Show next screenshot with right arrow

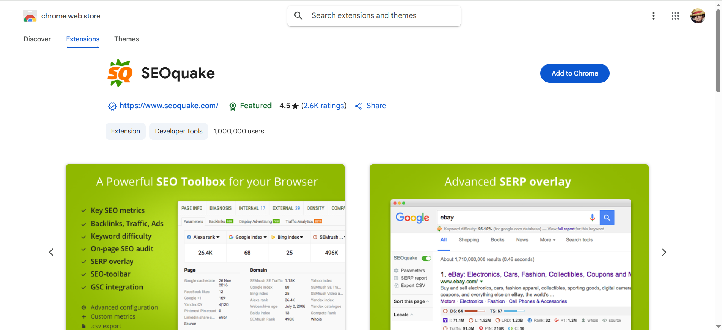pos(664,252)
